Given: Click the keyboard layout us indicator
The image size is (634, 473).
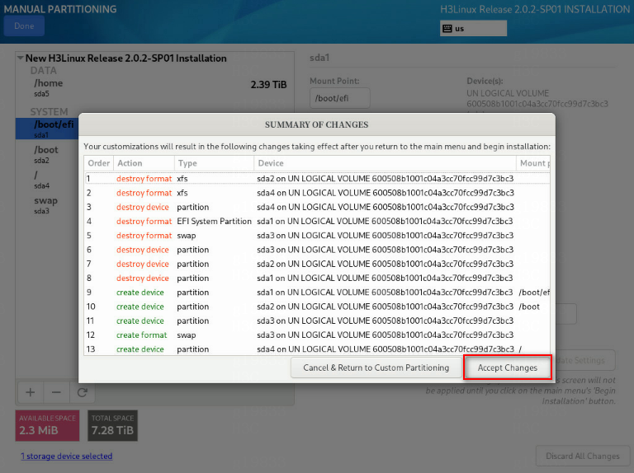Looking at the screenshot, I should pos(473,29).
